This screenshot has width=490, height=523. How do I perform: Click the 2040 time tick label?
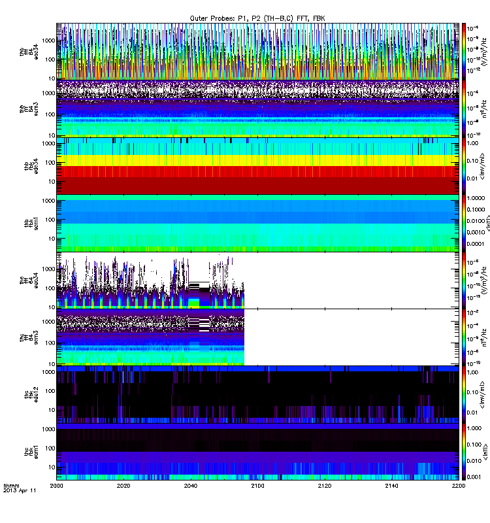191,486
